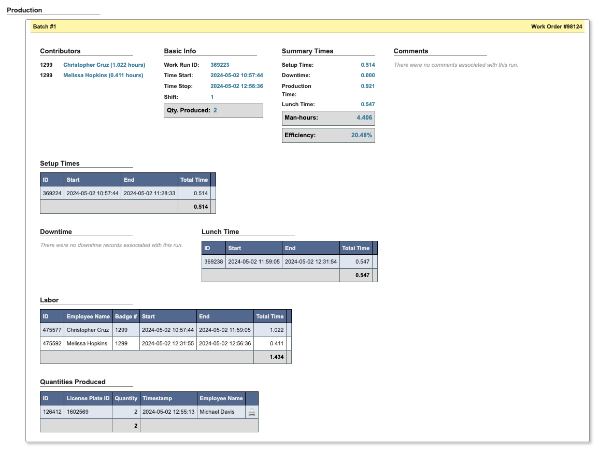Click Work Order #98124 label

click(557, 26)
